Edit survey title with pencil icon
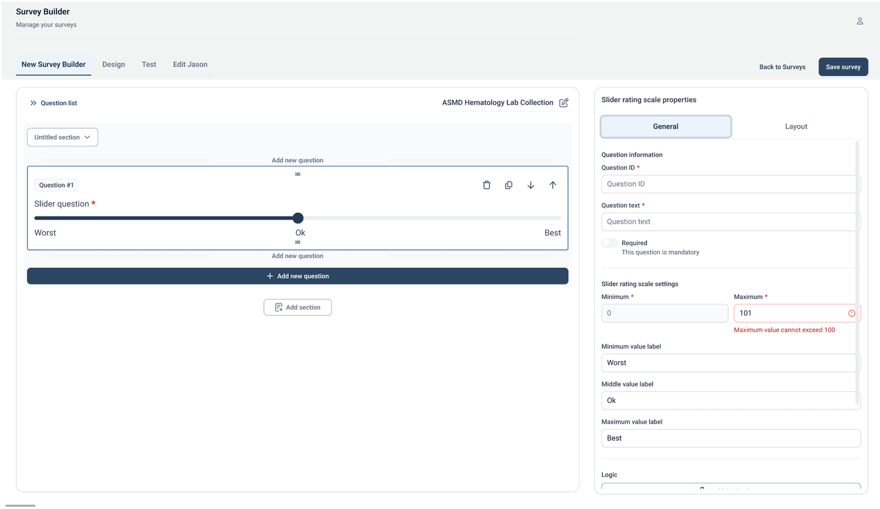This screenshot has width=880, height=509. click(x=564, y=102)
